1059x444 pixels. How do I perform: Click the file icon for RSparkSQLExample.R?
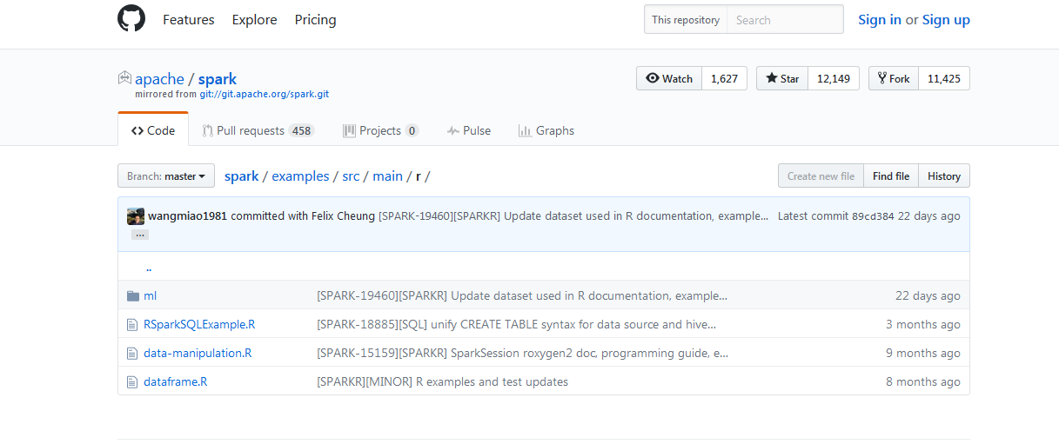click(132, 324)
